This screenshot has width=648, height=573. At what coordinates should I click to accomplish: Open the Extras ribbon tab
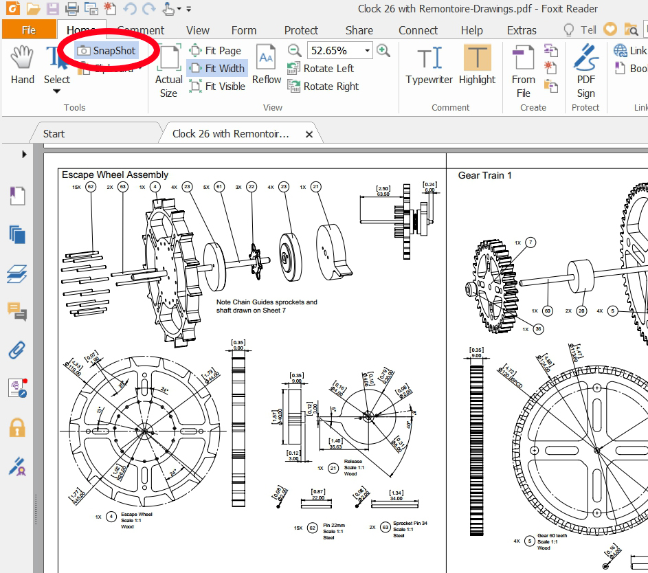tap(522, 30)
